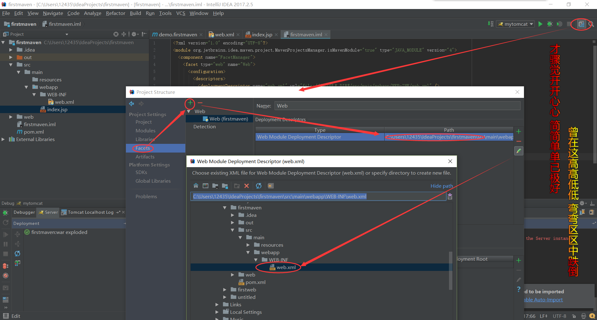597x320 pixels.
Task: Go to home directory in file chooser
Action: 196,186
